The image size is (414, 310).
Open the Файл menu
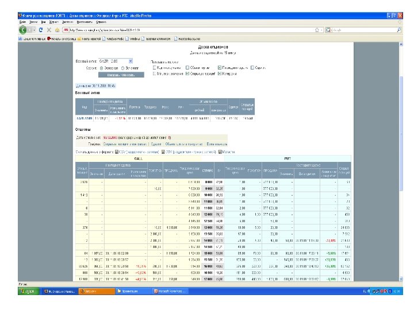point(22,22)
